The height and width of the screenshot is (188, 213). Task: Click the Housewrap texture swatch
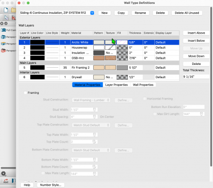coord(110,47)
